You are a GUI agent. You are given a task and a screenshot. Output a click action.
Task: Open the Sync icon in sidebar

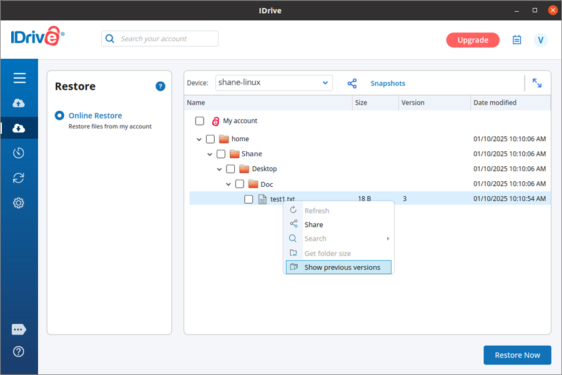coord(19,178)
